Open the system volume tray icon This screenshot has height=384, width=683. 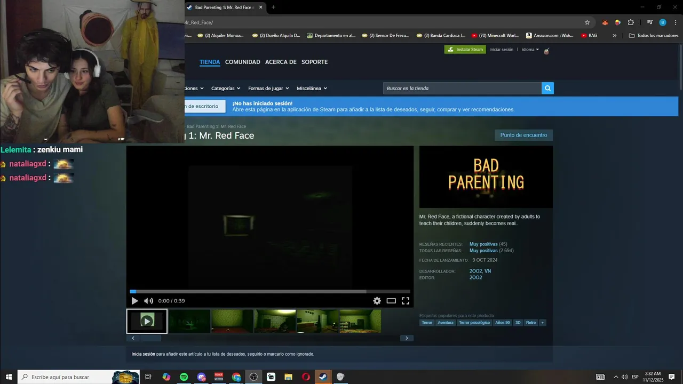click(x=624, y=377)
